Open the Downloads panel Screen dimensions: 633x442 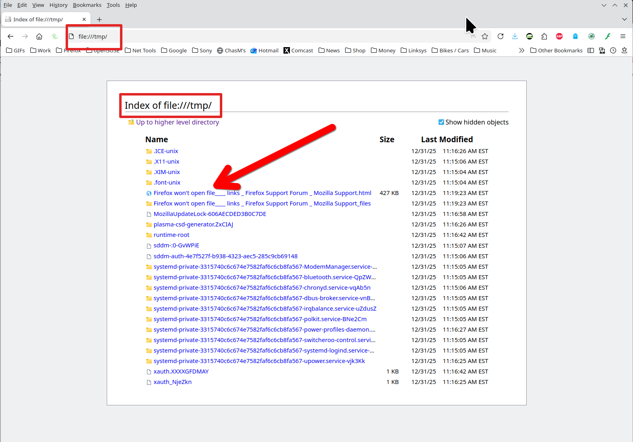point(515,36)
